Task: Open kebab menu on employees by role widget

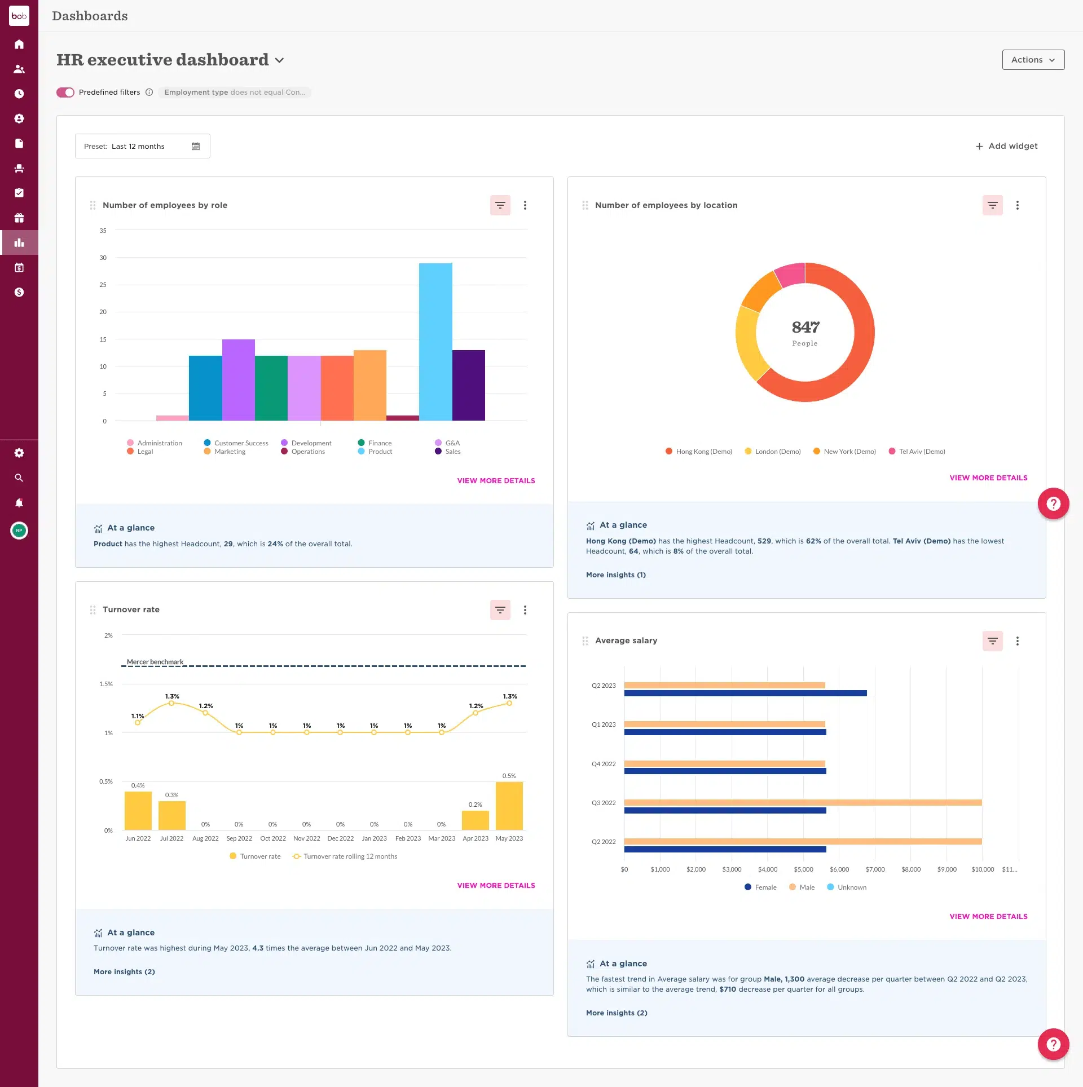Action: pos(525,205)
